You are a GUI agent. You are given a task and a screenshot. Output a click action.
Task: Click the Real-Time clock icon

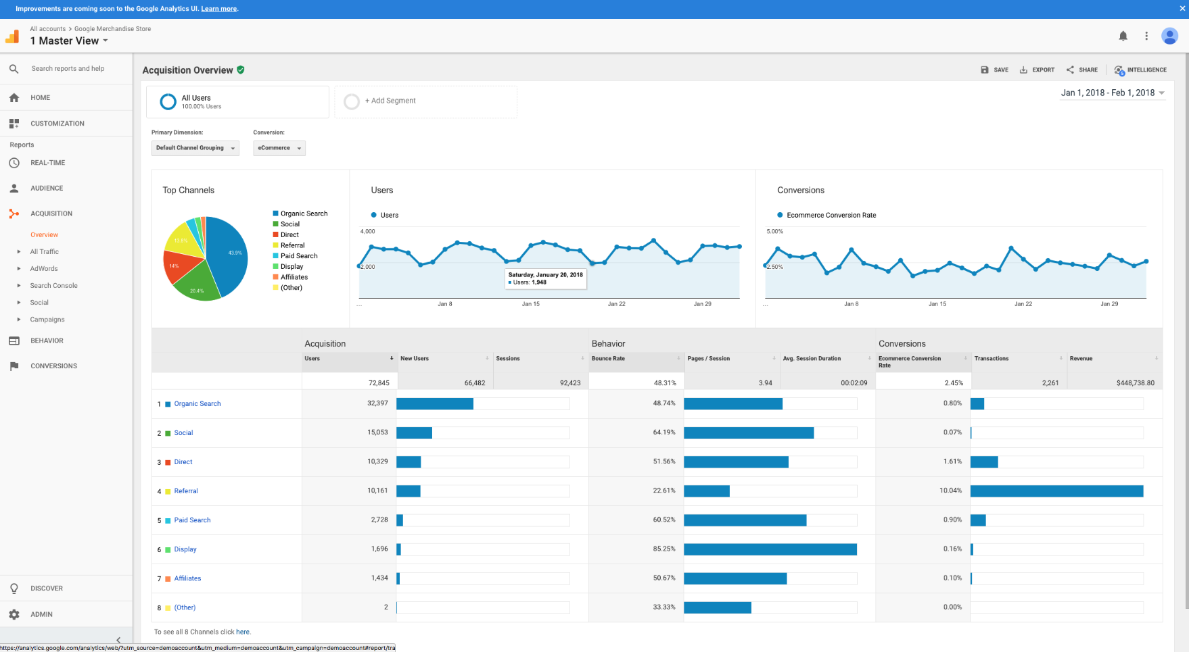click(14, 163)
